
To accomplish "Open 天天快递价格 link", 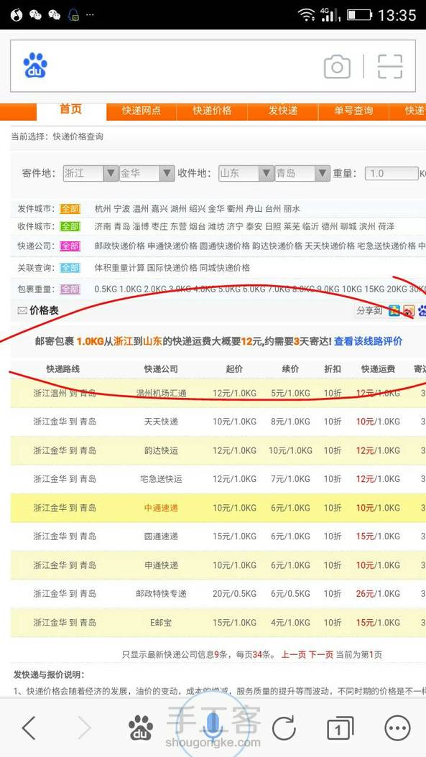I will pos(330,246).
